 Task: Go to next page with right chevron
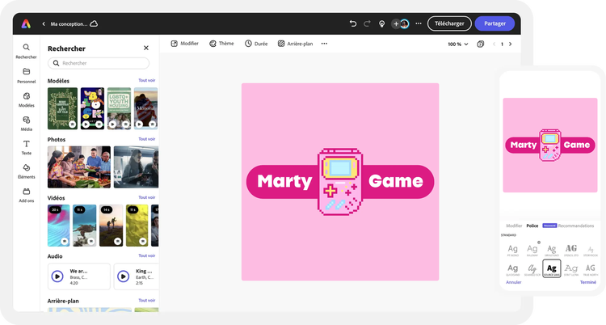[510, 44]
